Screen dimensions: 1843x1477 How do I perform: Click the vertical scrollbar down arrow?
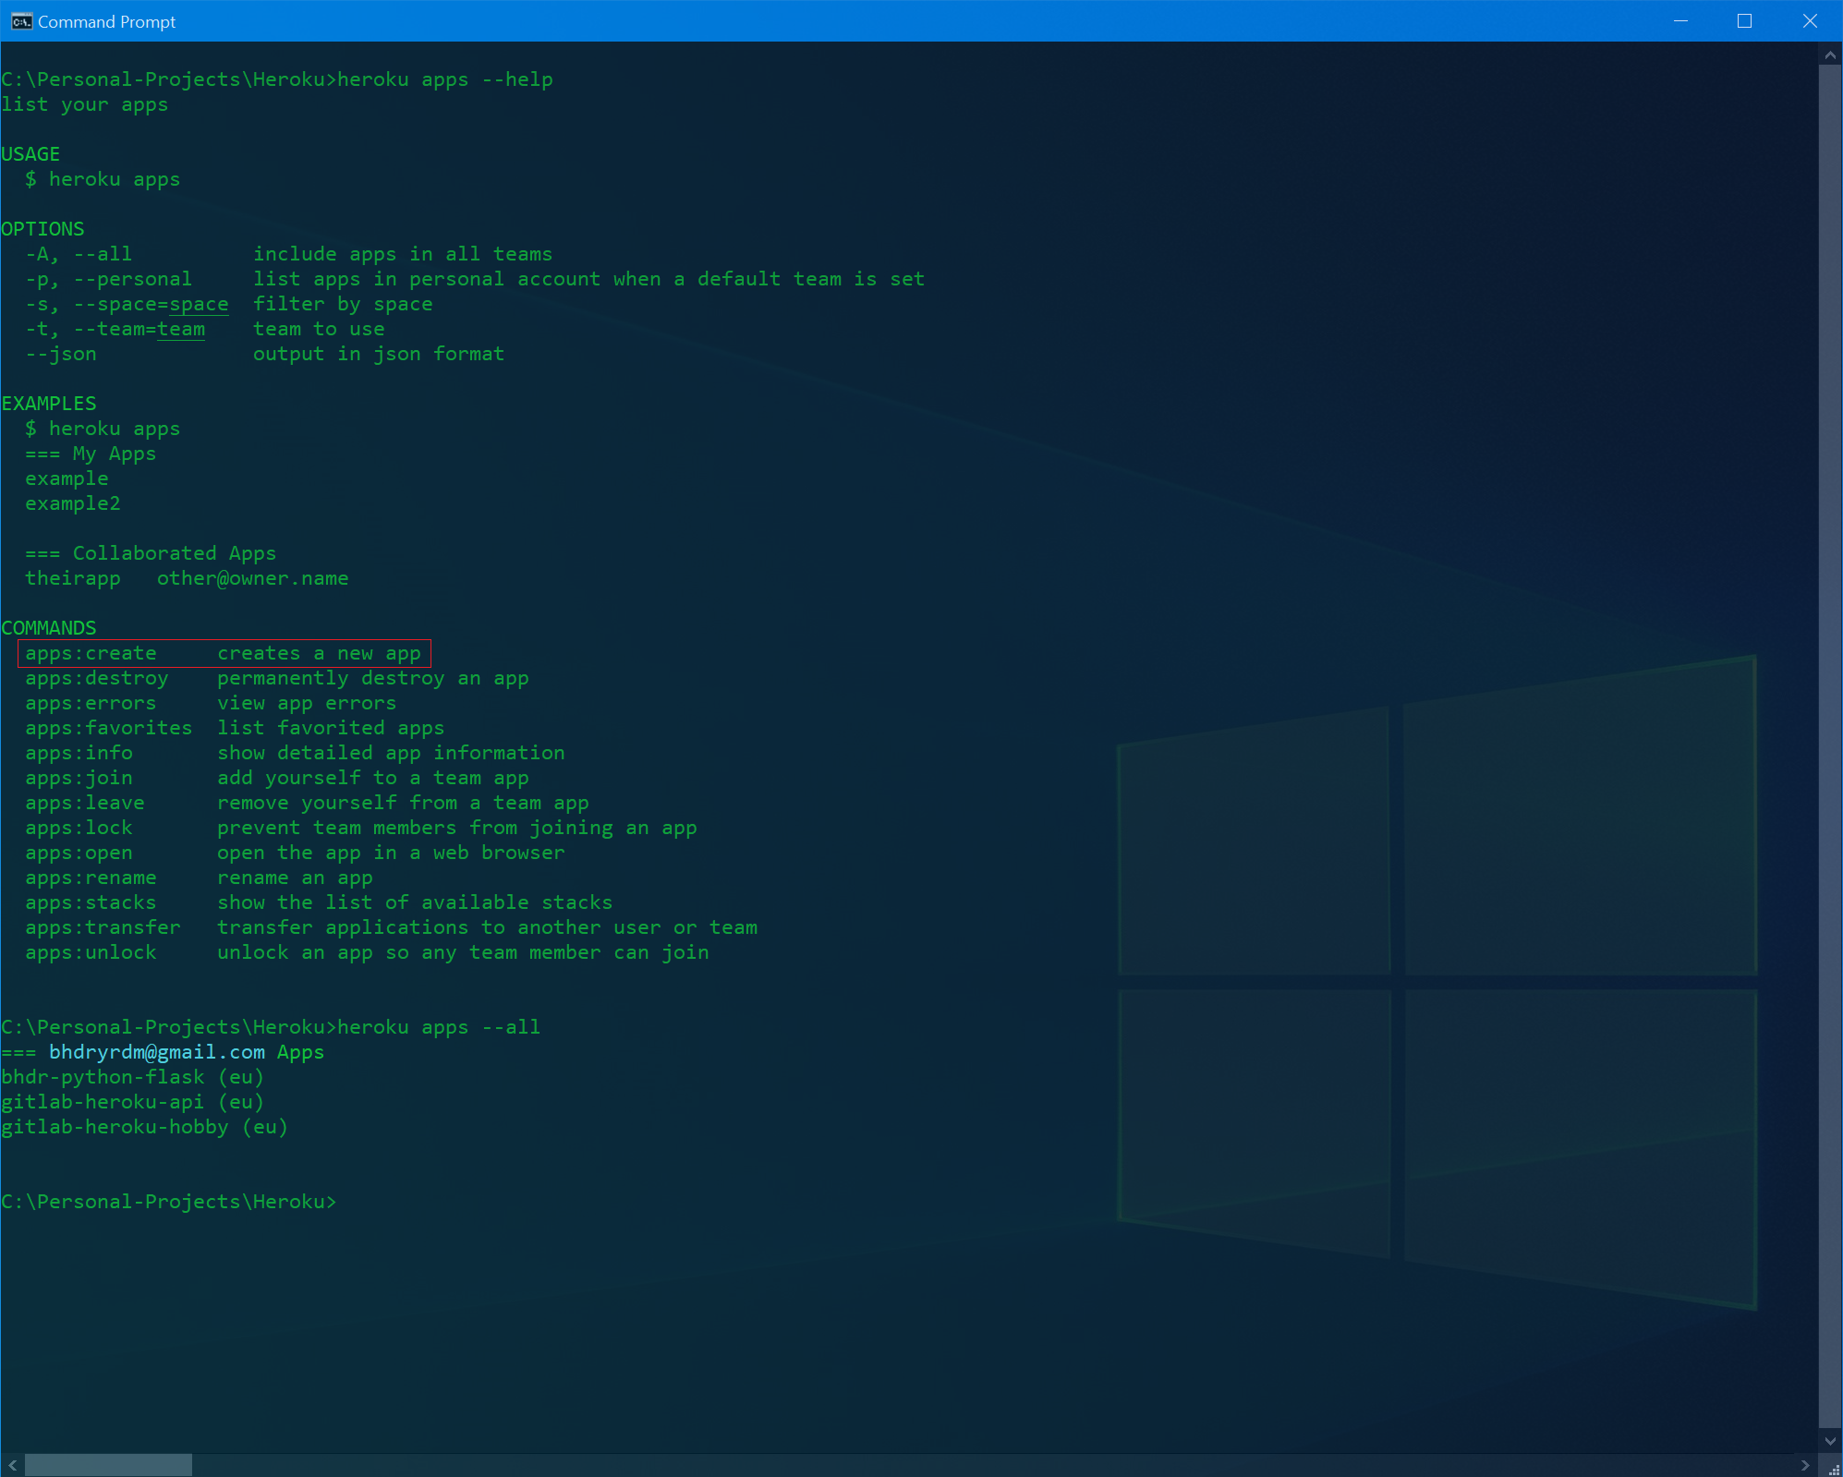coord(1830,1441)
